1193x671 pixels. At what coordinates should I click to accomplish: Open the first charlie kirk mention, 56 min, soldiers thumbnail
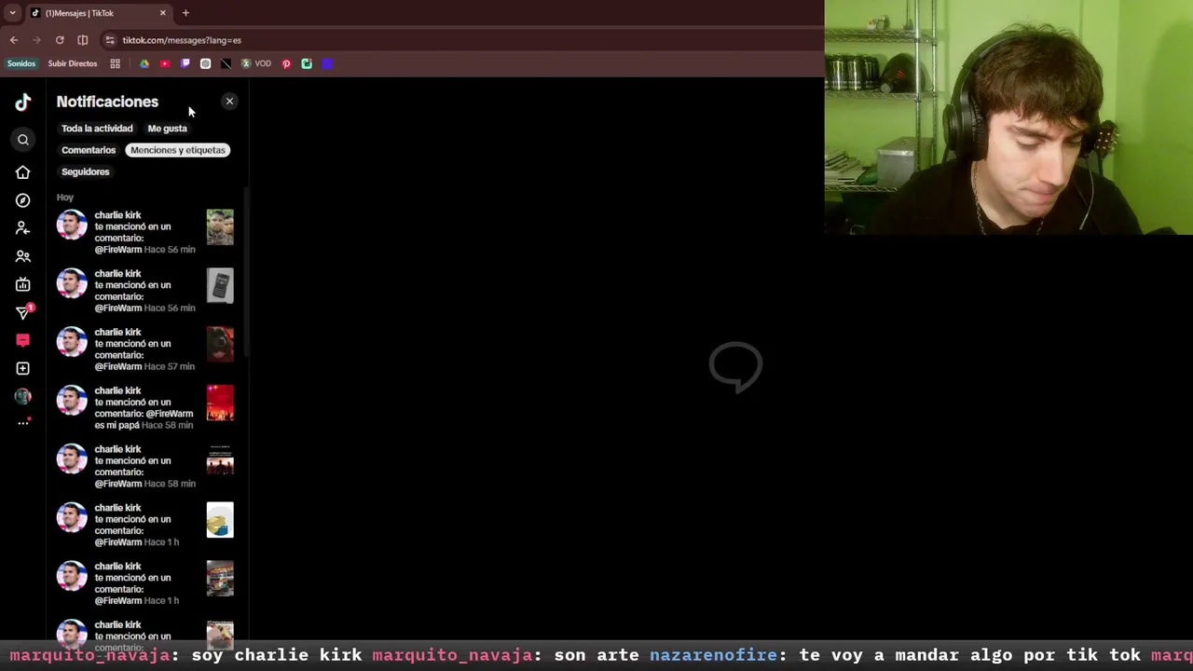coord(144,232)
